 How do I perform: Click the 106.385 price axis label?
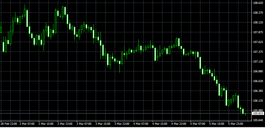coord(258,91)
